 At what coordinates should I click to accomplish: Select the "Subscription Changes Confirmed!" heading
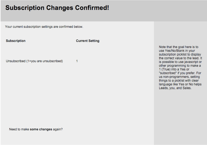pyautogui.click(x=57, y=8)
